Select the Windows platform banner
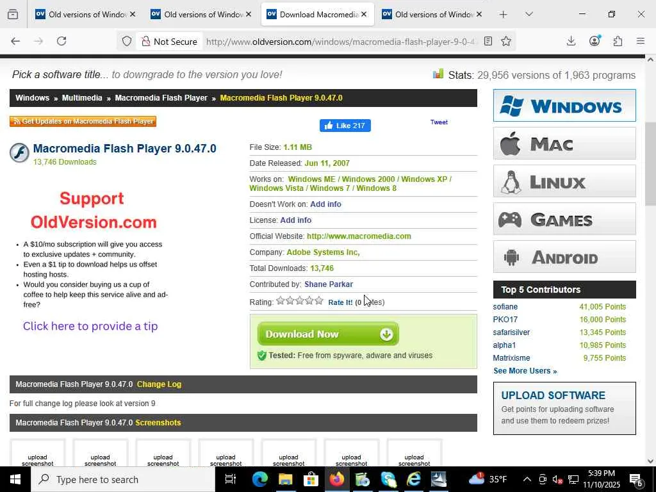The width and height of the screenshot is (656, 492). point(564,106)
